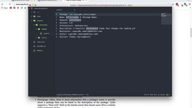Click line number 1 in the gutter

tap(56, 14)
